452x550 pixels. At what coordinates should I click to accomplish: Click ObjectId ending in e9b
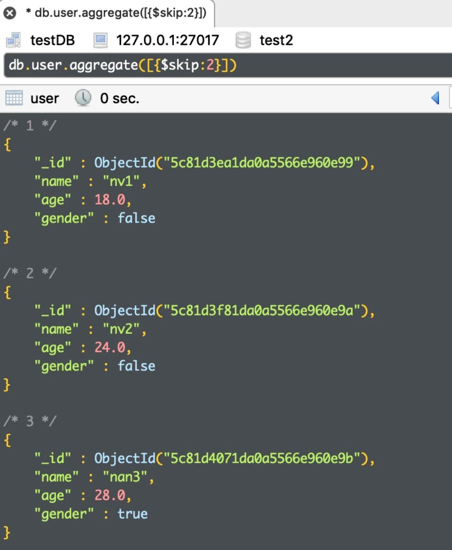[231, 458]
